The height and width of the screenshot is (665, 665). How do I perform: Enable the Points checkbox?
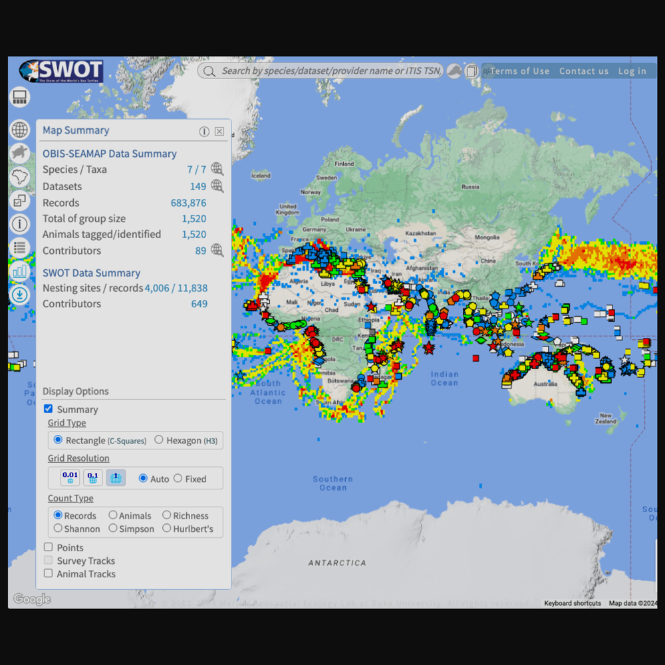48,547
